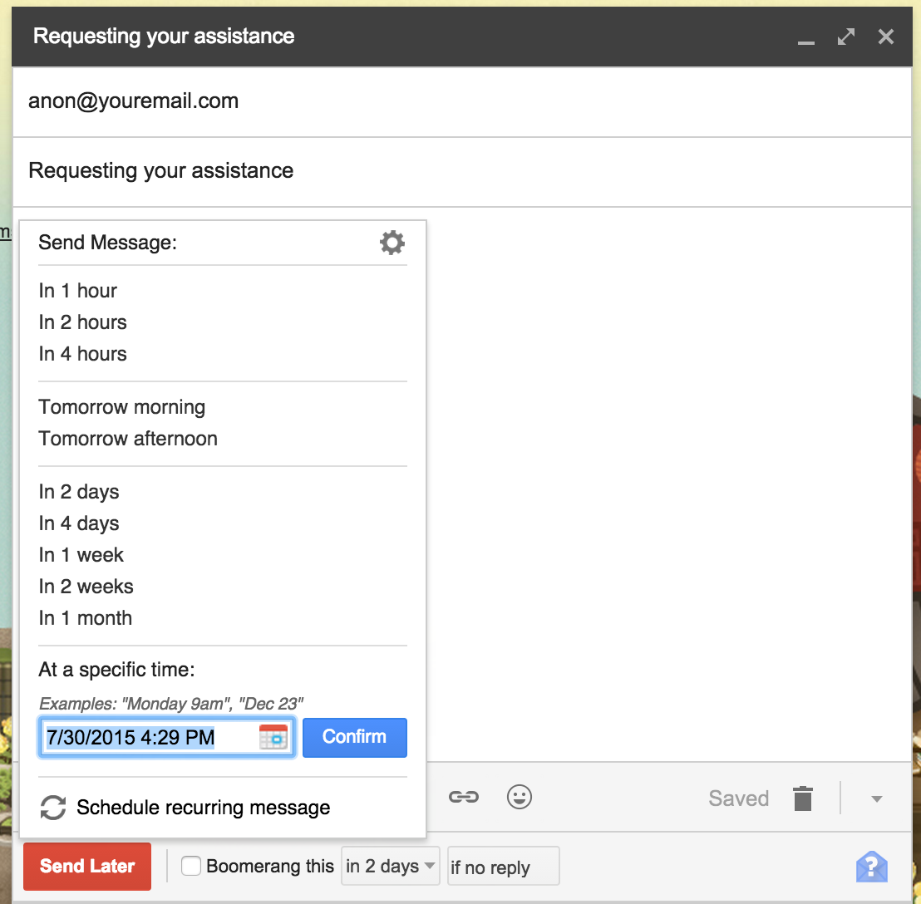
Task: Choose 'Tomorrow morning' from send menu
Action: 122,407
